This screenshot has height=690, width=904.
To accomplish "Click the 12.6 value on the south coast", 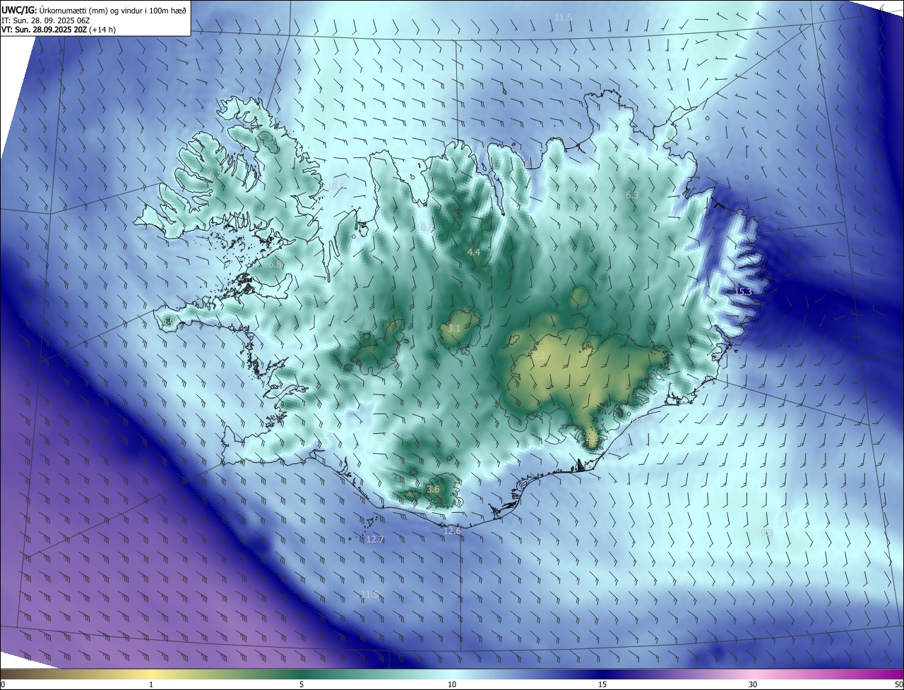I will (452, 531).
